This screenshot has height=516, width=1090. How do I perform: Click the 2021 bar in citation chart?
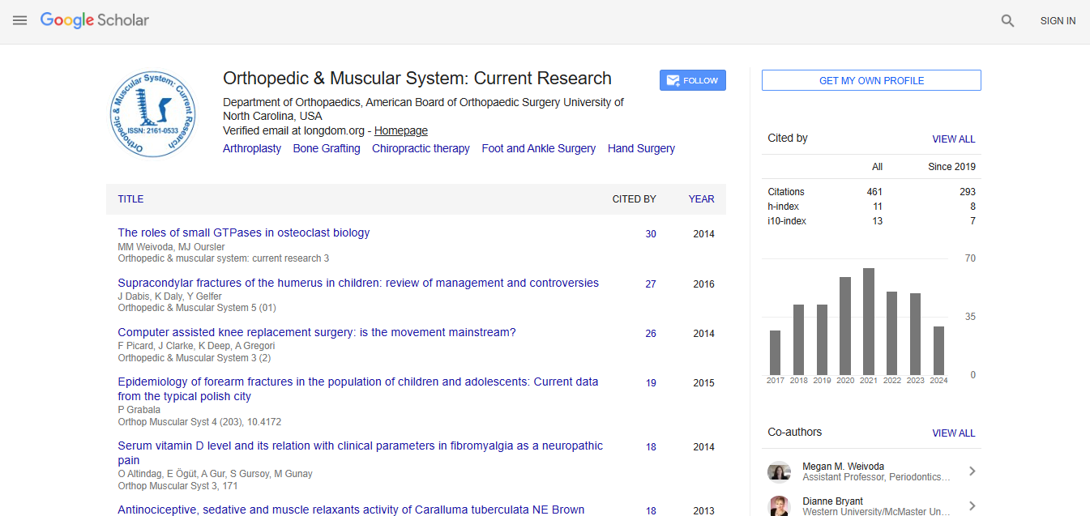click(868, 321)
